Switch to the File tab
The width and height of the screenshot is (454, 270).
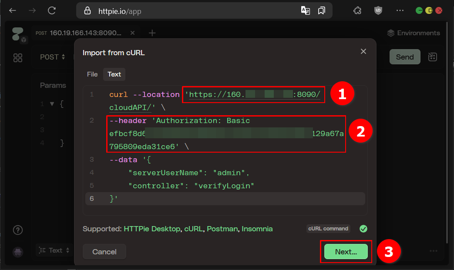(x=92, y=74)
